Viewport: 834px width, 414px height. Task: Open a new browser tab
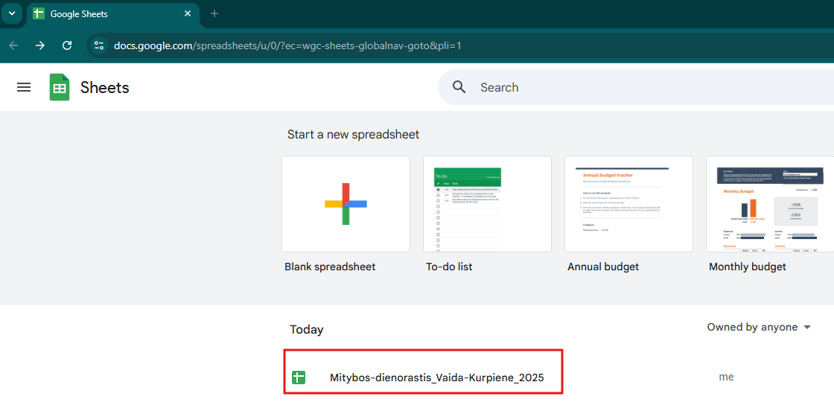pyautogui.click(x=214, y=14)
